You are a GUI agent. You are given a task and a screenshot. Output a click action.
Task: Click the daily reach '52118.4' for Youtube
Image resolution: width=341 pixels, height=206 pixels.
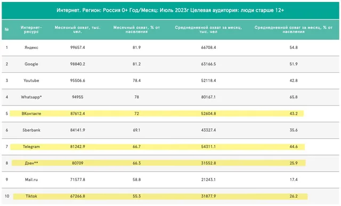208,80
